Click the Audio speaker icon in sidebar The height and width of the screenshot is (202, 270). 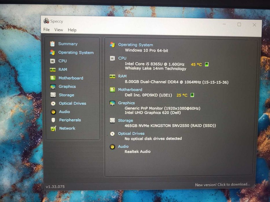coord(53,112)
